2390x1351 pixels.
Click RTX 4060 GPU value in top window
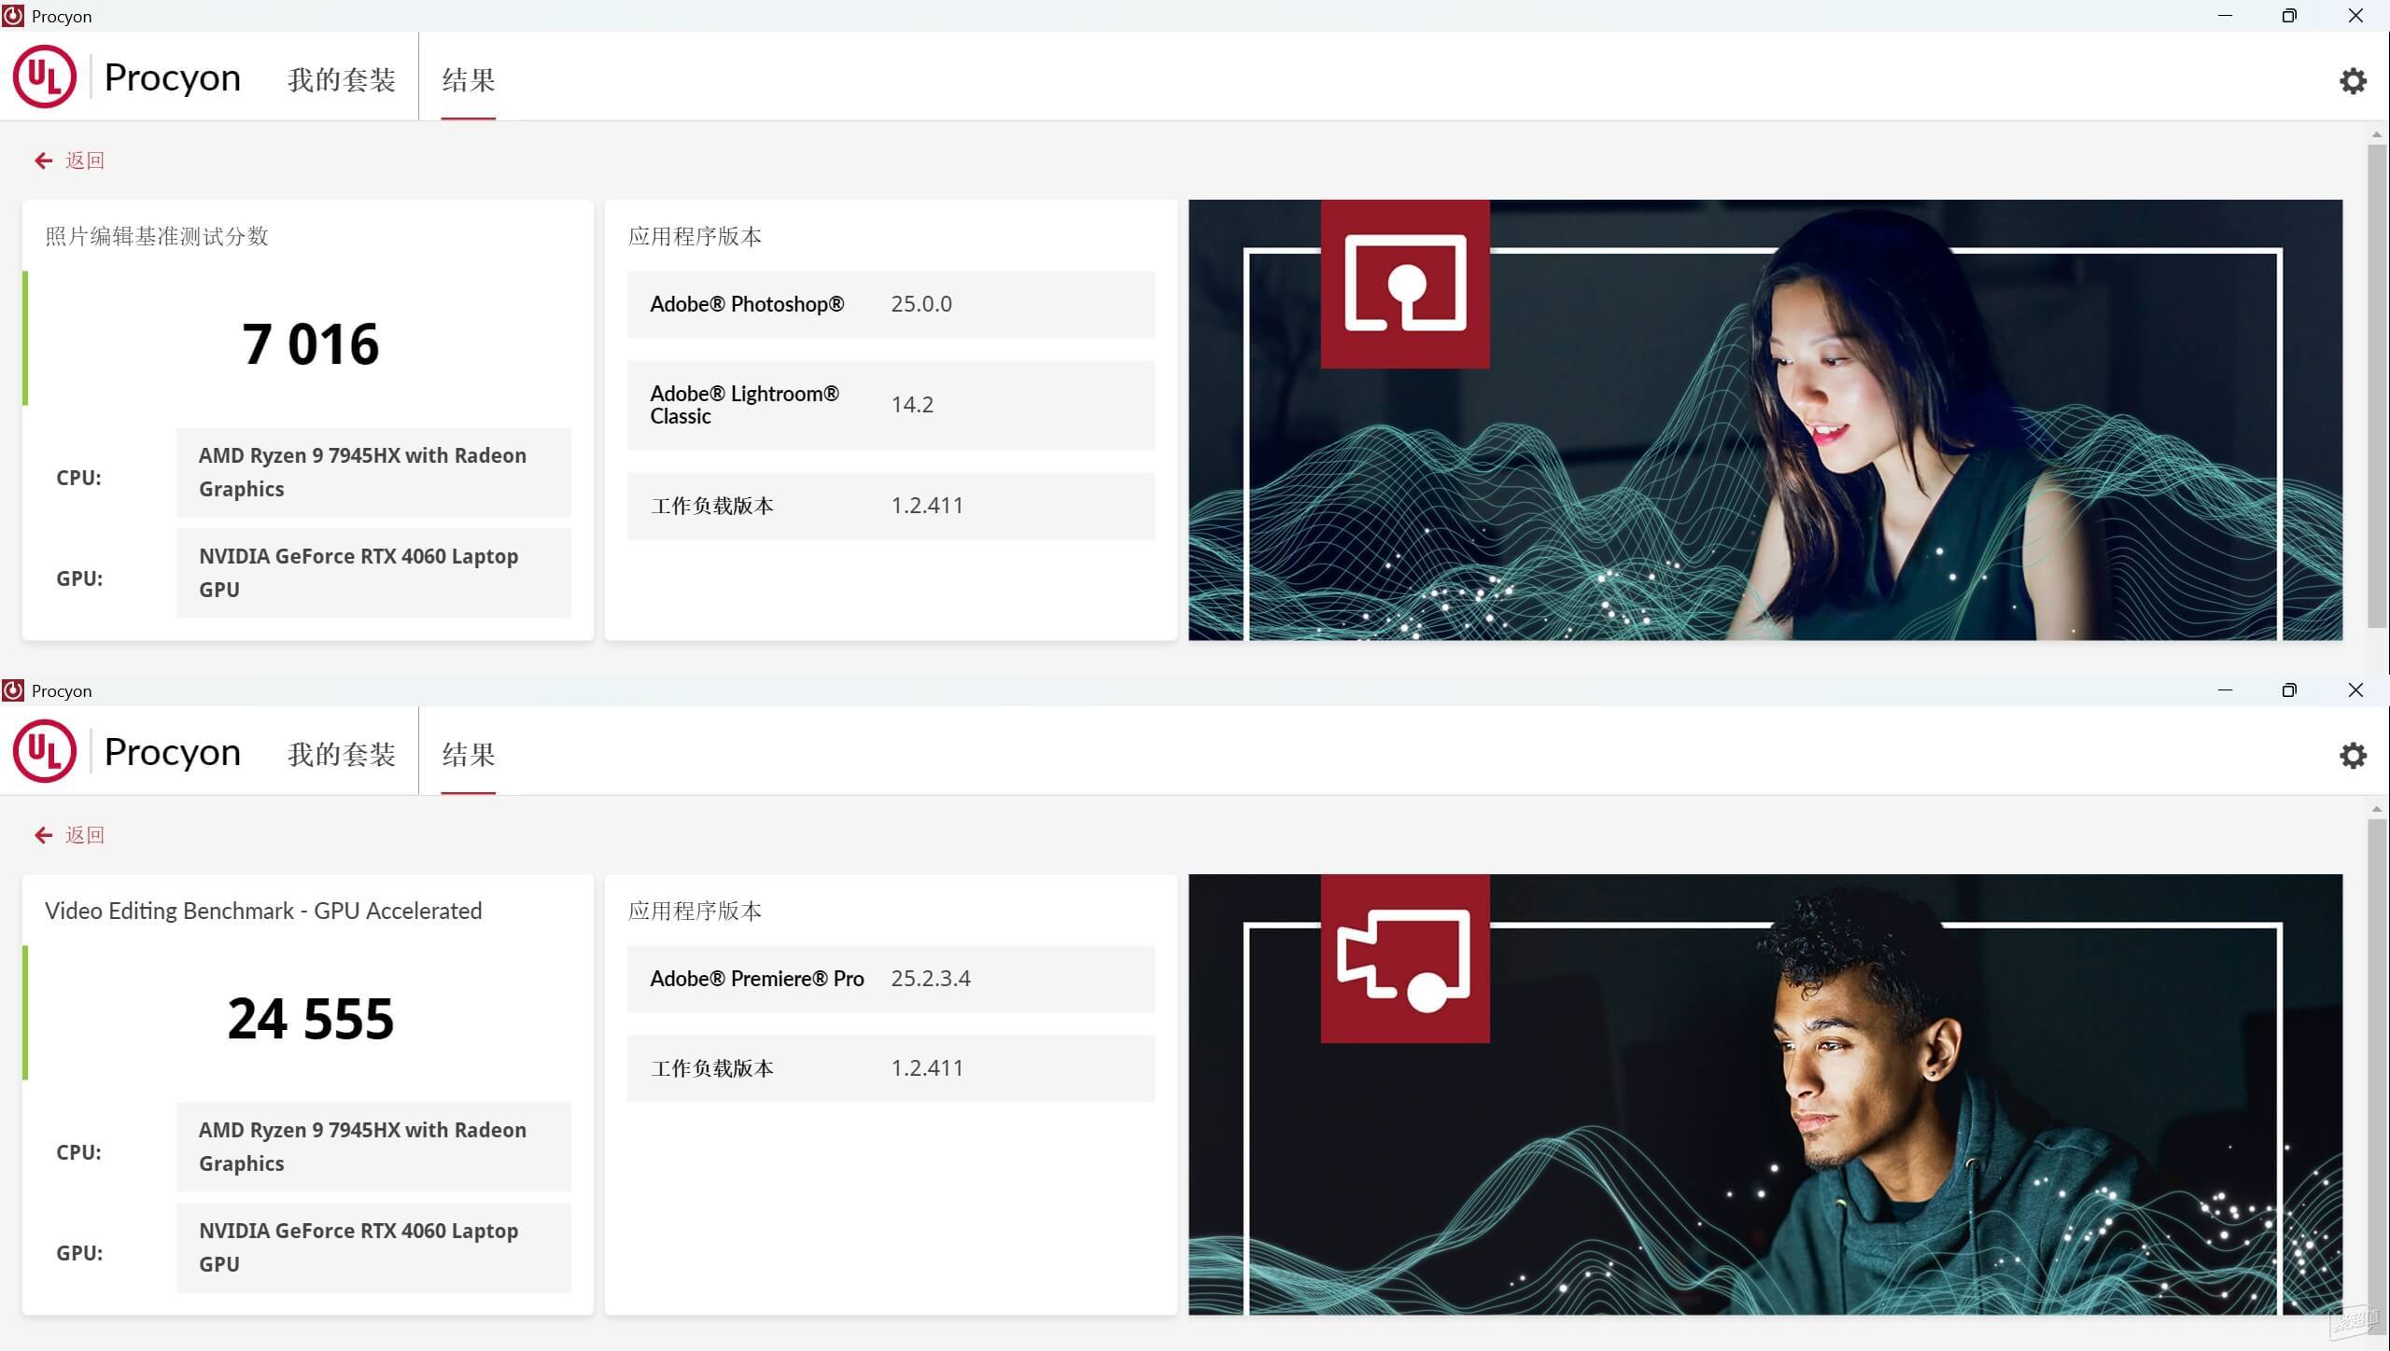(373, 573)
